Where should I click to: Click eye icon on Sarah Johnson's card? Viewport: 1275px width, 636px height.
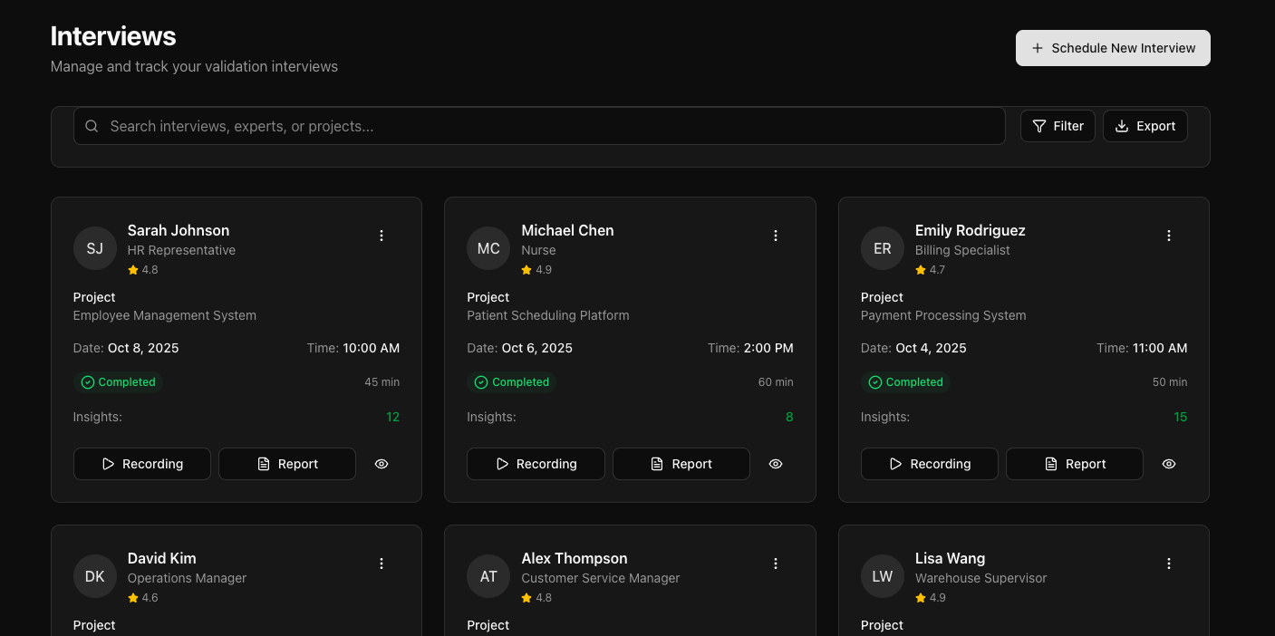pos(382,464)
